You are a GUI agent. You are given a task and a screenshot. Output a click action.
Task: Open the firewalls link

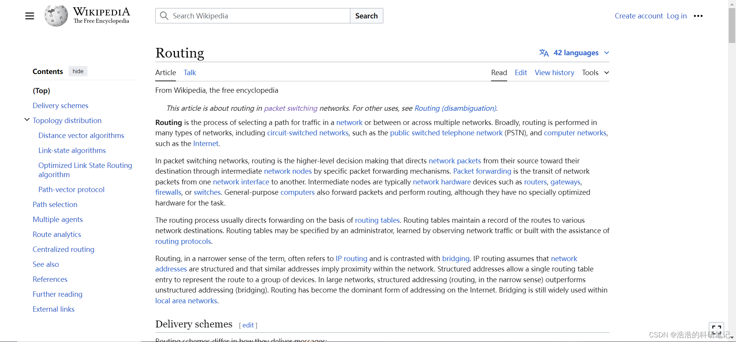tap(168, 192)
